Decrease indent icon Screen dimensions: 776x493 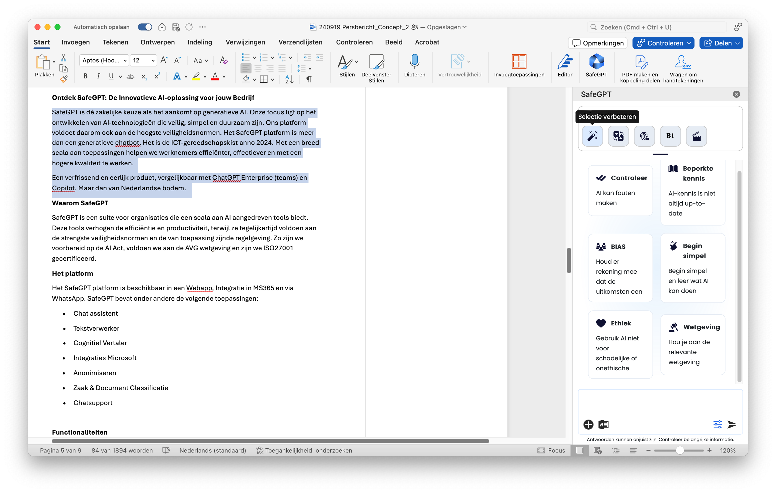[307, 58]
